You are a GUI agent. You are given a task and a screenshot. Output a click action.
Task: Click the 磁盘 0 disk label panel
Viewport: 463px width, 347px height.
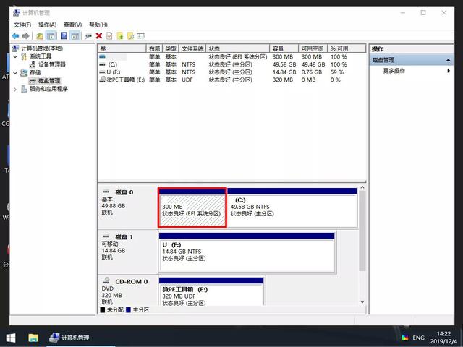point(127,207)
